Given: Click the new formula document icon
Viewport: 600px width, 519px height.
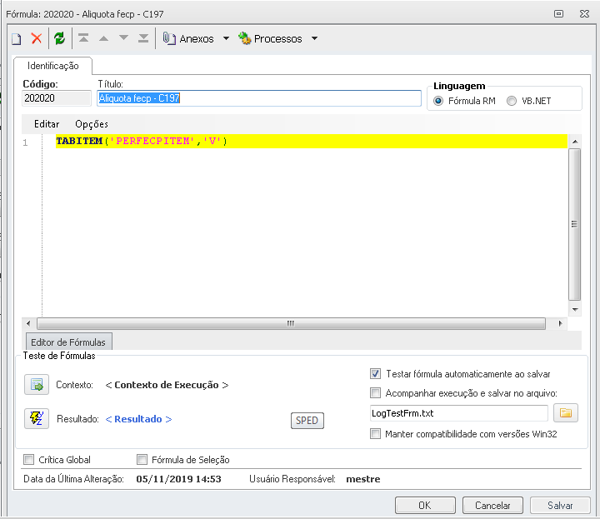Looking at the screenshot, I should pos(17,38).
